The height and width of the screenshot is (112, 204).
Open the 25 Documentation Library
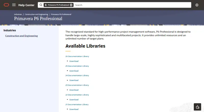coord(77,66)
